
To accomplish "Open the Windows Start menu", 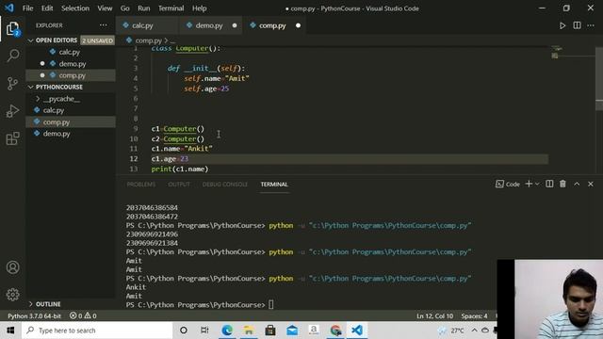I will click(10, 331).
